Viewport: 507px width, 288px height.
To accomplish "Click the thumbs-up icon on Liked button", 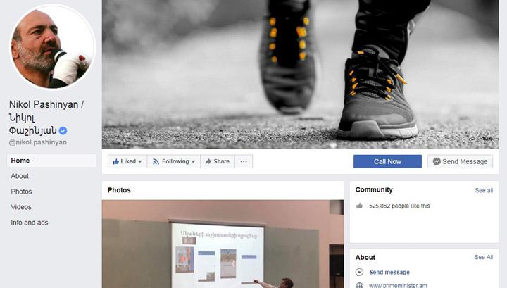I will [x=115, y=161].
